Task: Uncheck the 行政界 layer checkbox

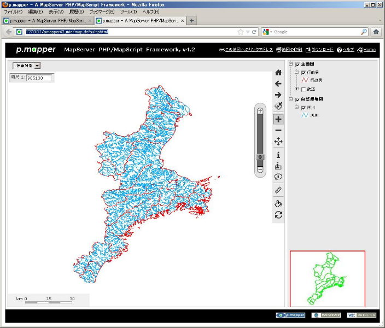Action: click(x=304, y=72)
